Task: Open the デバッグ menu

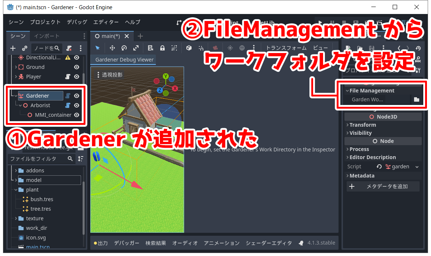Action: [x=77, y=22]
